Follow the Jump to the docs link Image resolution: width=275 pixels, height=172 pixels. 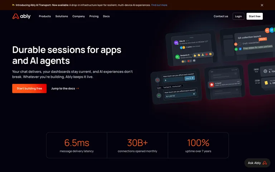(65, 89)
